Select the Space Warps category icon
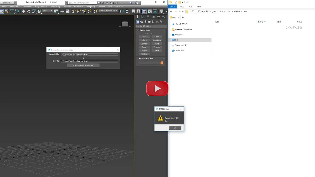 point(157,22)
